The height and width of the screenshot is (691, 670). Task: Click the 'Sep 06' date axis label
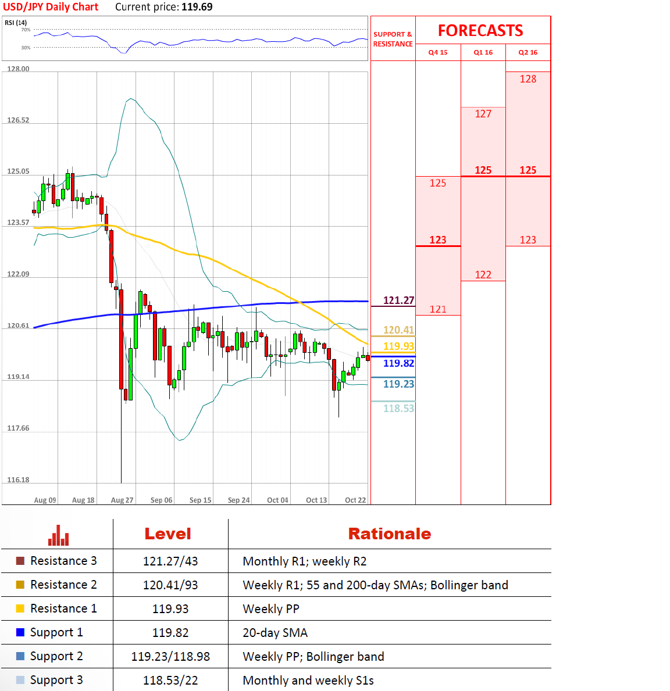click(162, 500)
